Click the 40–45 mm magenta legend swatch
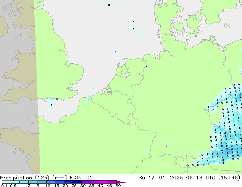 [x=103, y=182]
